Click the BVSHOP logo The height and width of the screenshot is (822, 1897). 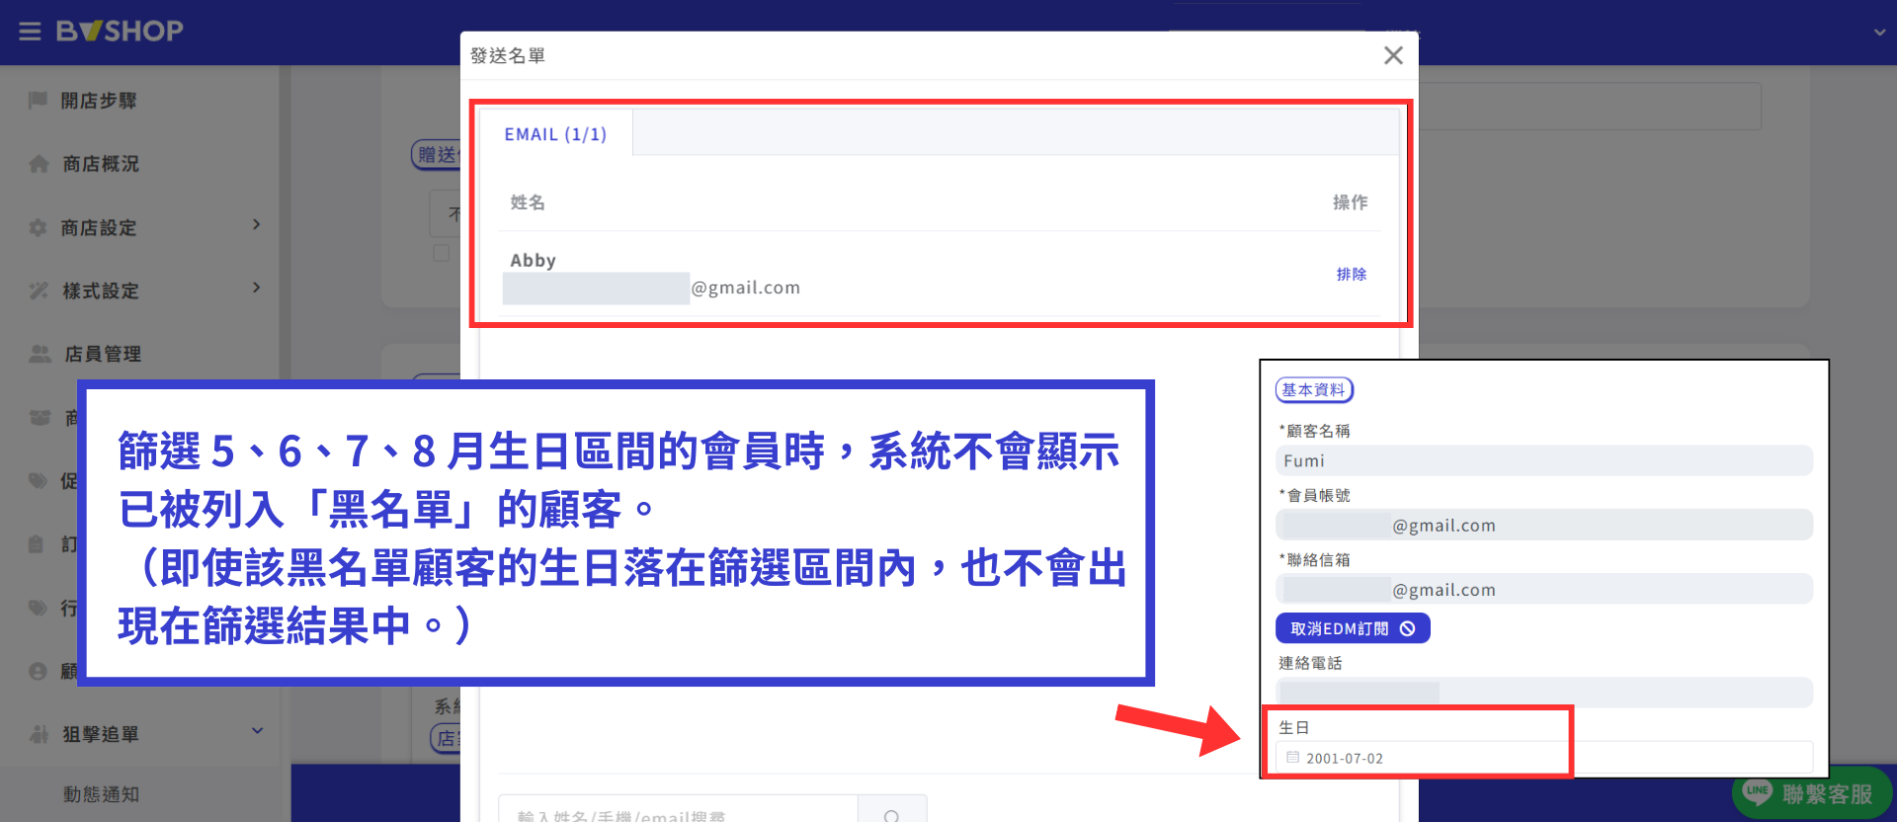tap(120, 32)
